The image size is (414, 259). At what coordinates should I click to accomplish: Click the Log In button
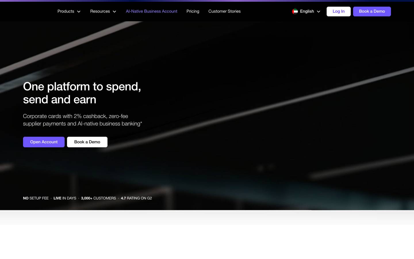pos(339,12)
